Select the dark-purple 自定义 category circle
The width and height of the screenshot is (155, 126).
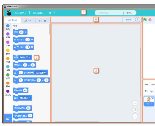pos(8,91)
